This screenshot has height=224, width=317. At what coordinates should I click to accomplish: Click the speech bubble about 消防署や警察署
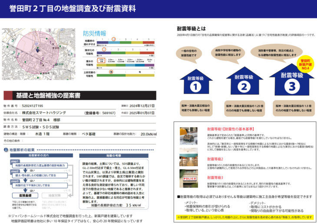277,53
